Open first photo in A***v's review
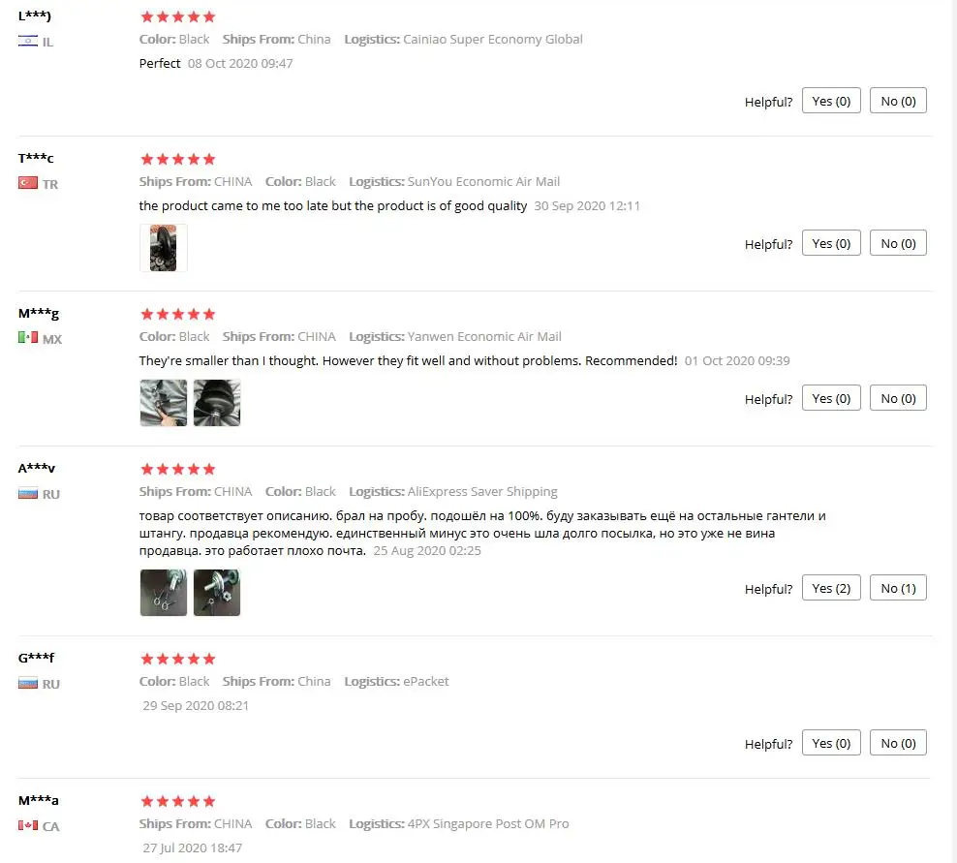 163,593
